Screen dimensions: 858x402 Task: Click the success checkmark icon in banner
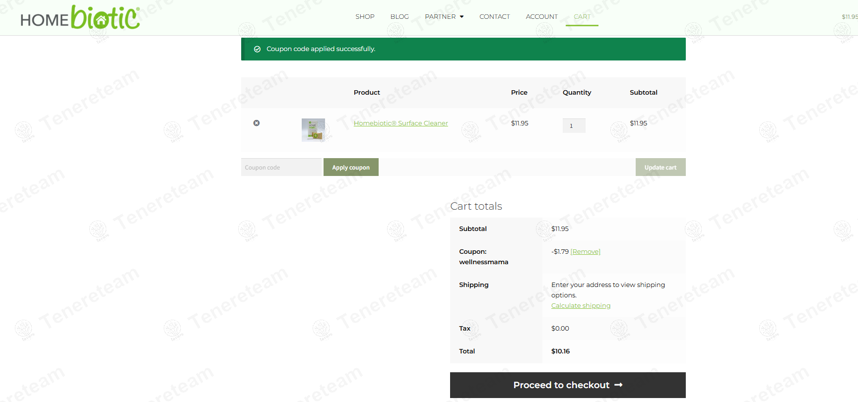257,49
